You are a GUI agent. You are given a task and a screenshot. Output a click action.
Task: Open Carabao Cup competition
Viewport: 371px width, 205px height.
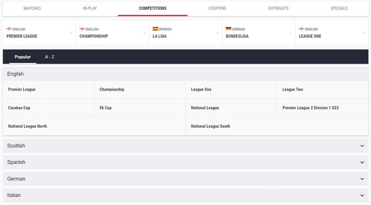click(x=48, y=108)
